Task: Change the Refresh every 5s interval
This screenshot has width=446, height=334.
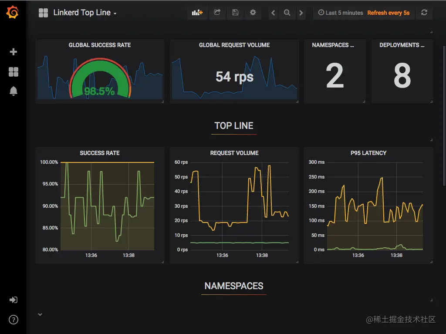Action: 389,13
